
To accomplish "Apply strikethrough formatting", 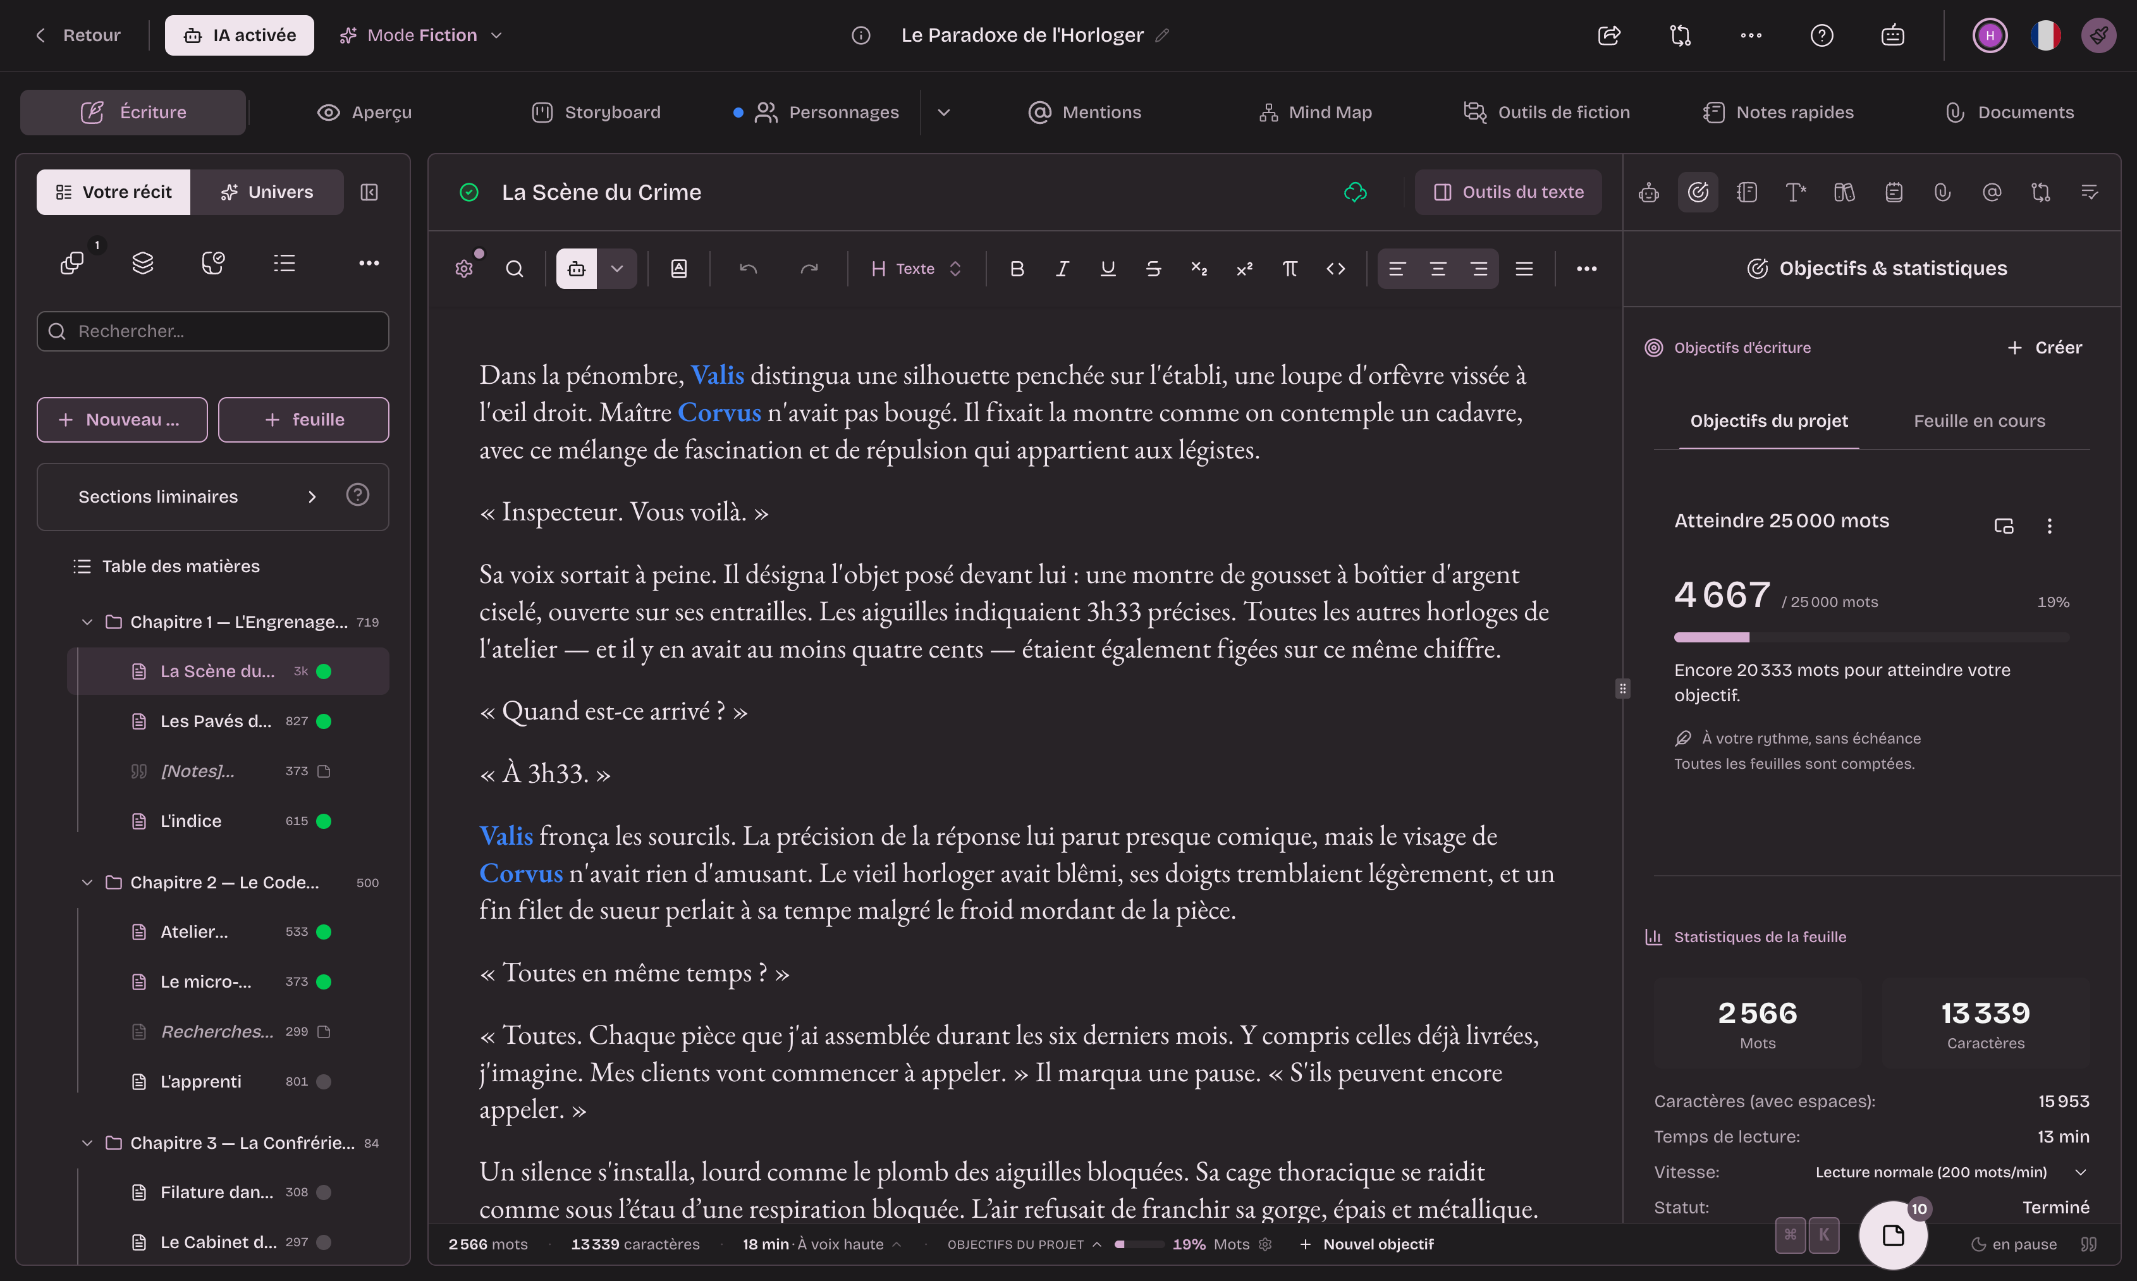I will [x=1153, y=269].
